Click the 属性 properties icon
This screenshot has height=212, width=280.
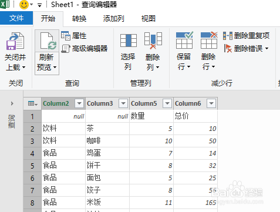coord(66,36)
